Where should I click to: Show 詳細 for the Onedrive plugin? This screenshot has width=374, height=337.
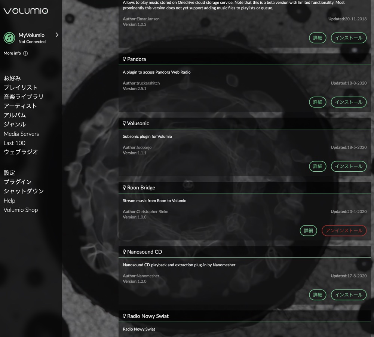click(318, 38)
